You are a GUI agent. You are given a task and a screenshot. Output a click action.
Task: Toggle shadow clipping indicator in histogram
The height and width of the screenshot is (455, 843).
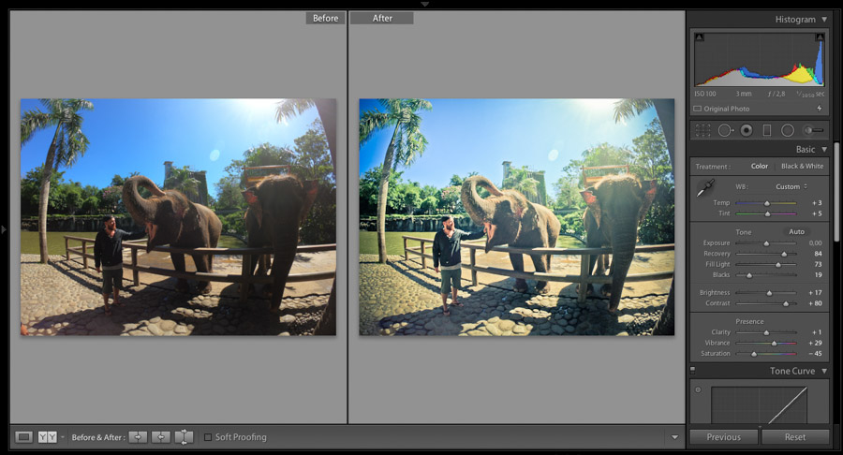pos(699,37)
